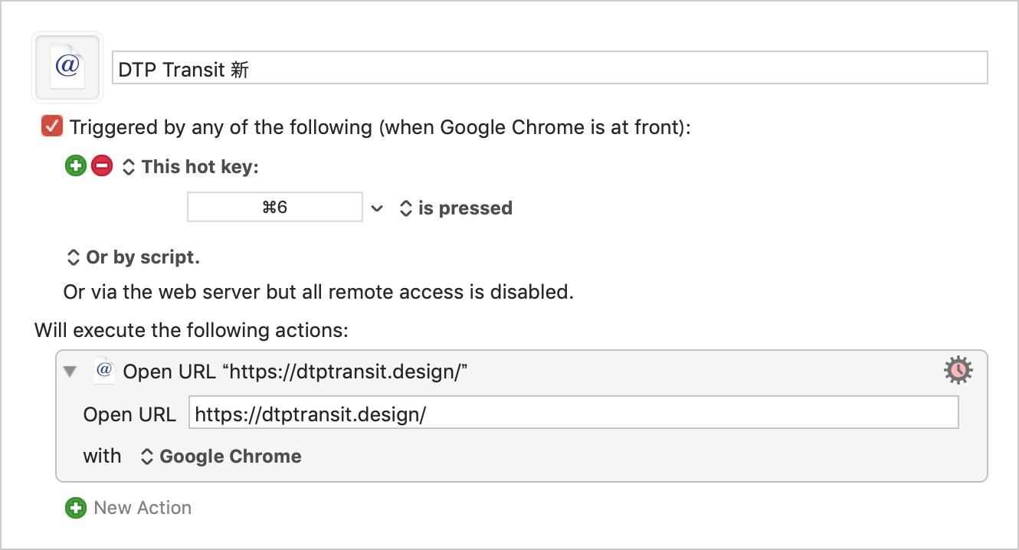Open the hot key chevron dropdown
1019x550 pixels.
click(376, 208)
